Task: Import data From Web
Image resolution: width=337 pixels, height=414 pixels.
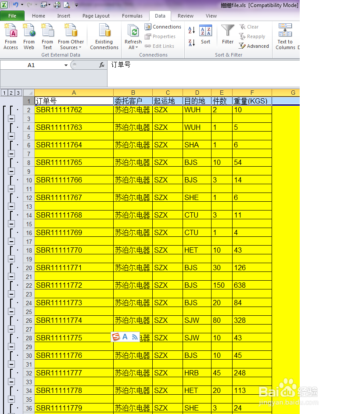Action: [x=29, y=36]
